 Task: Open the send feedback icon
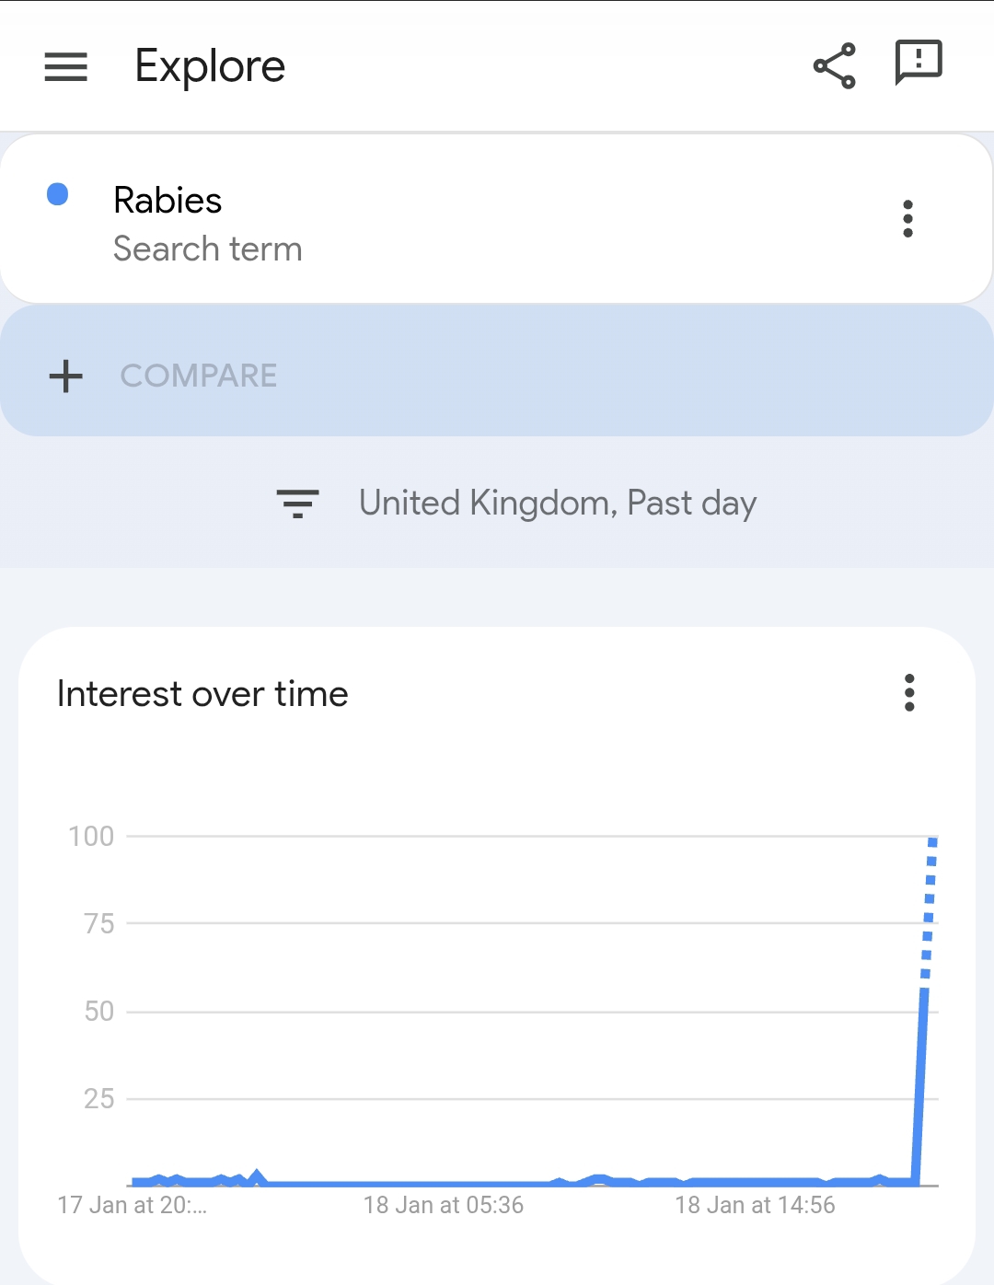(918, 64)
